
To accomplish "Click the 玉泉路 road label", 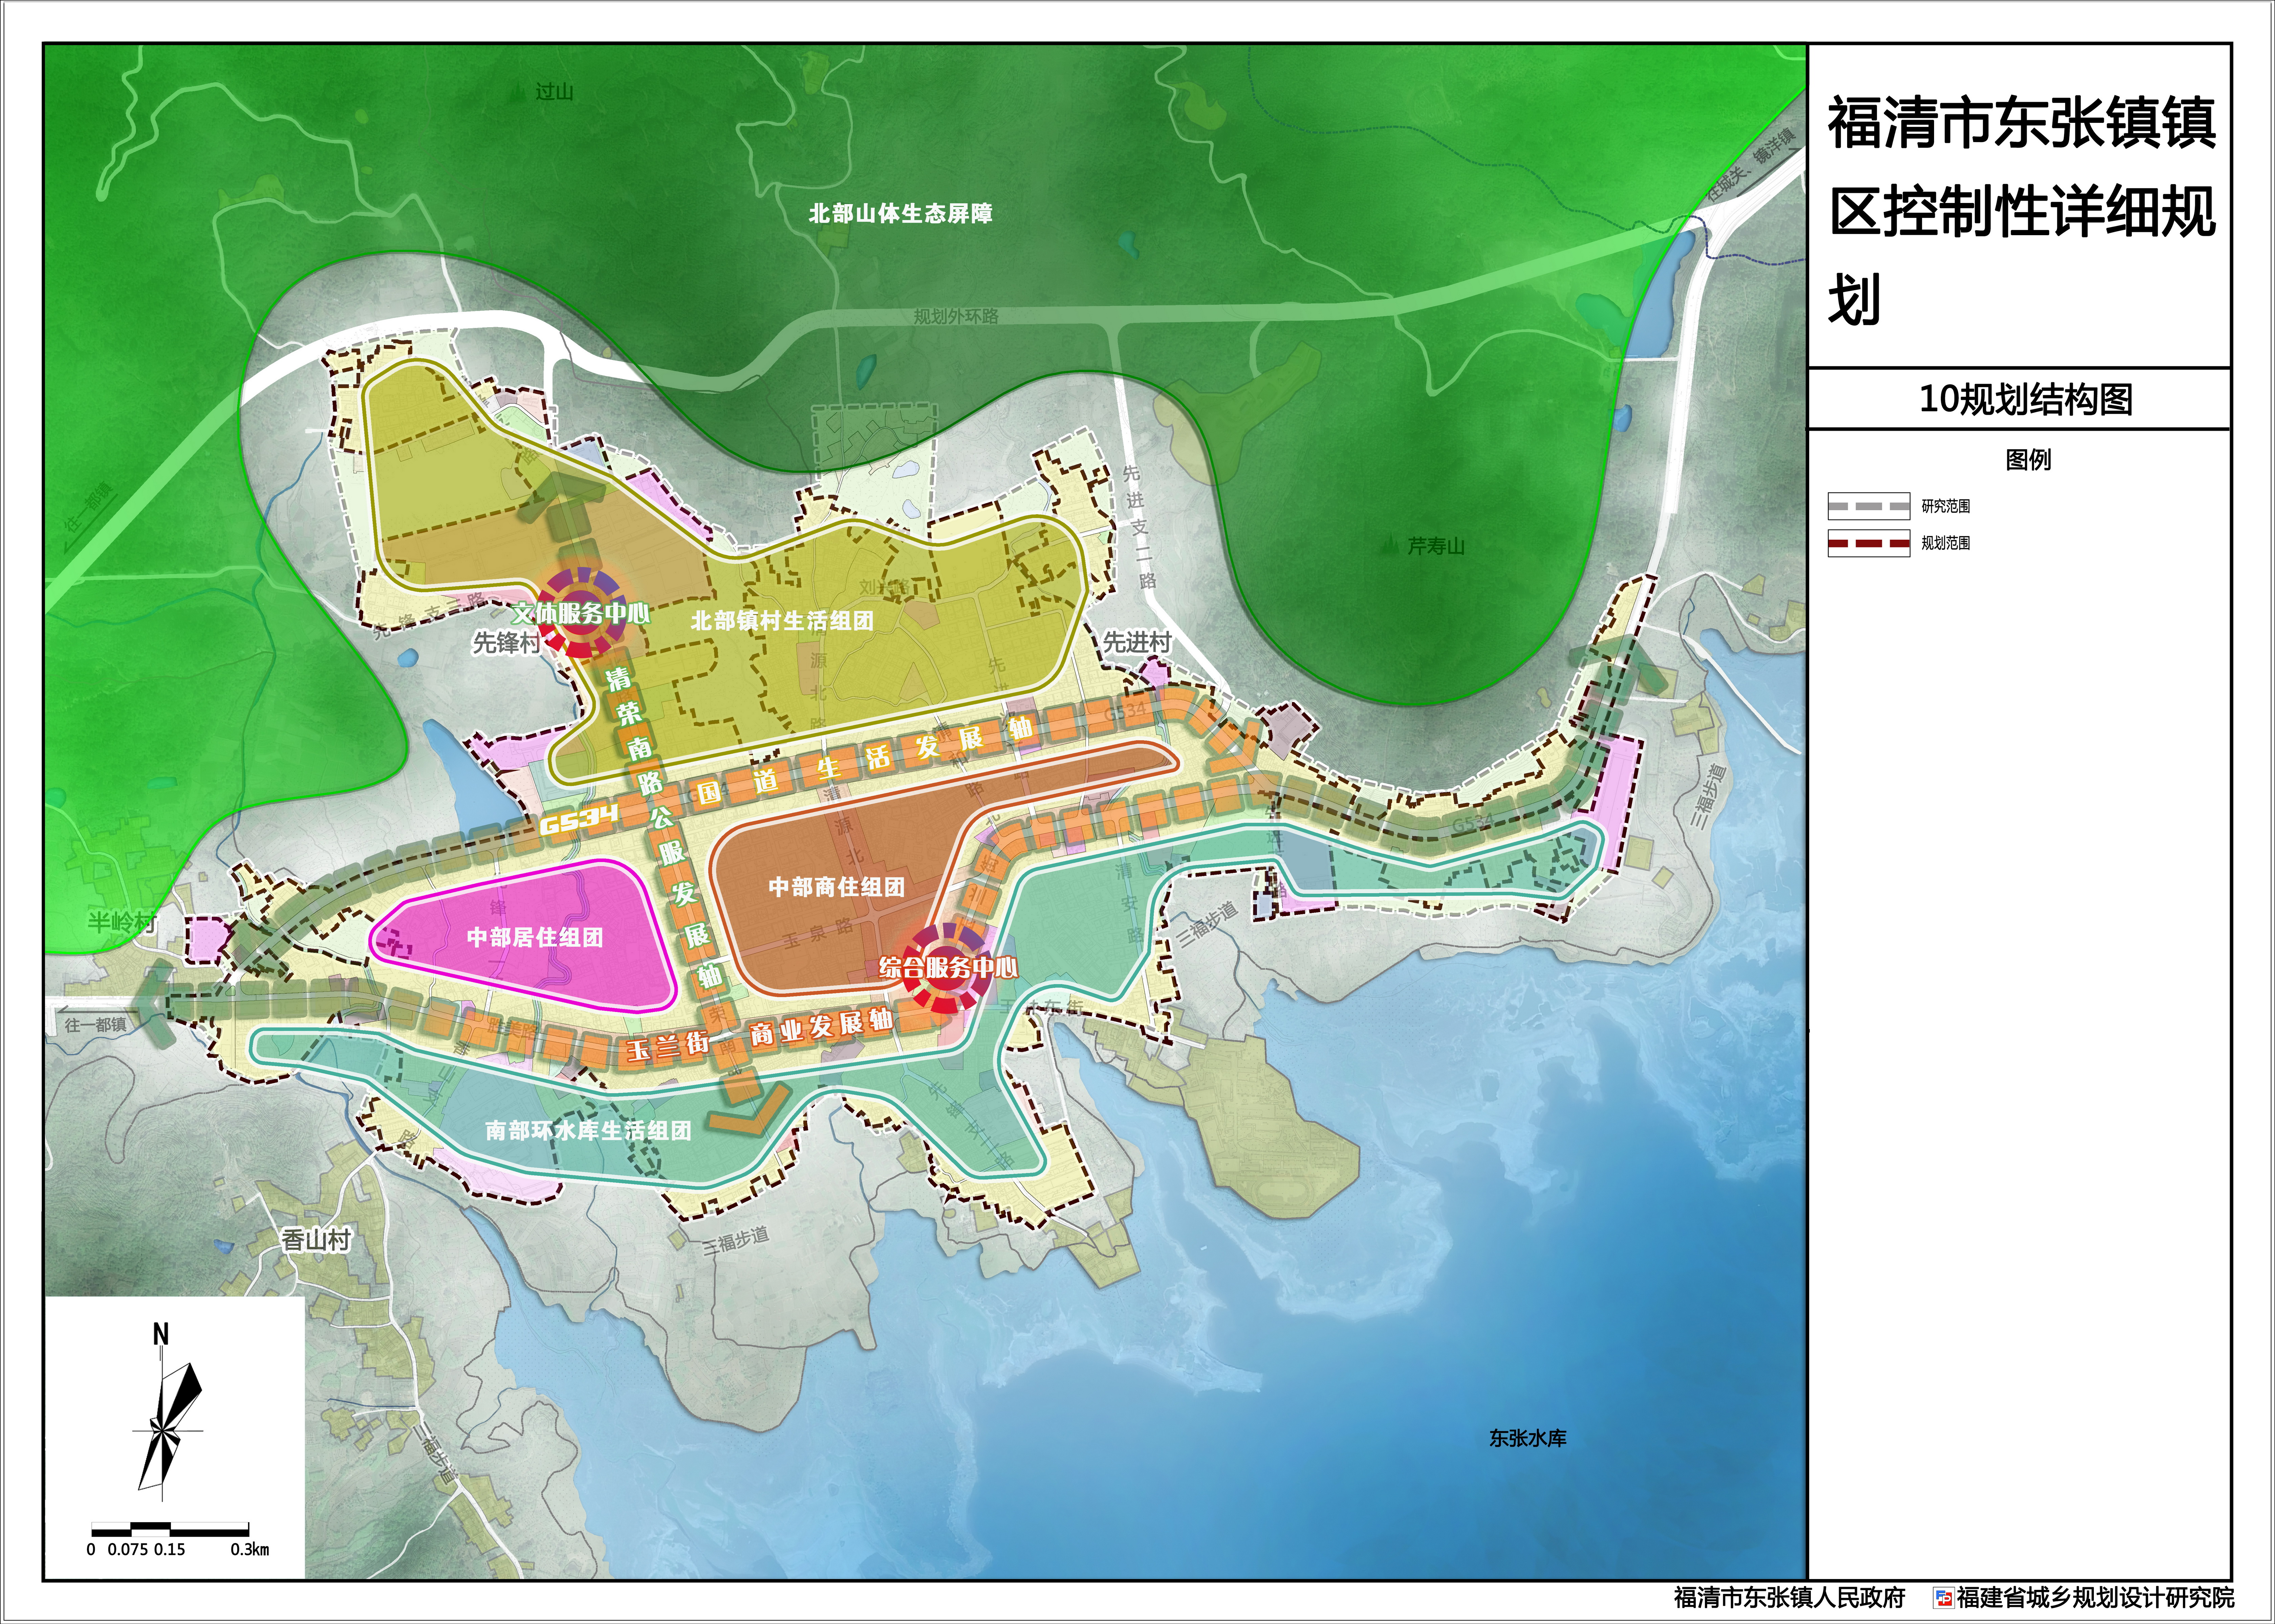I will pos(817,934).
